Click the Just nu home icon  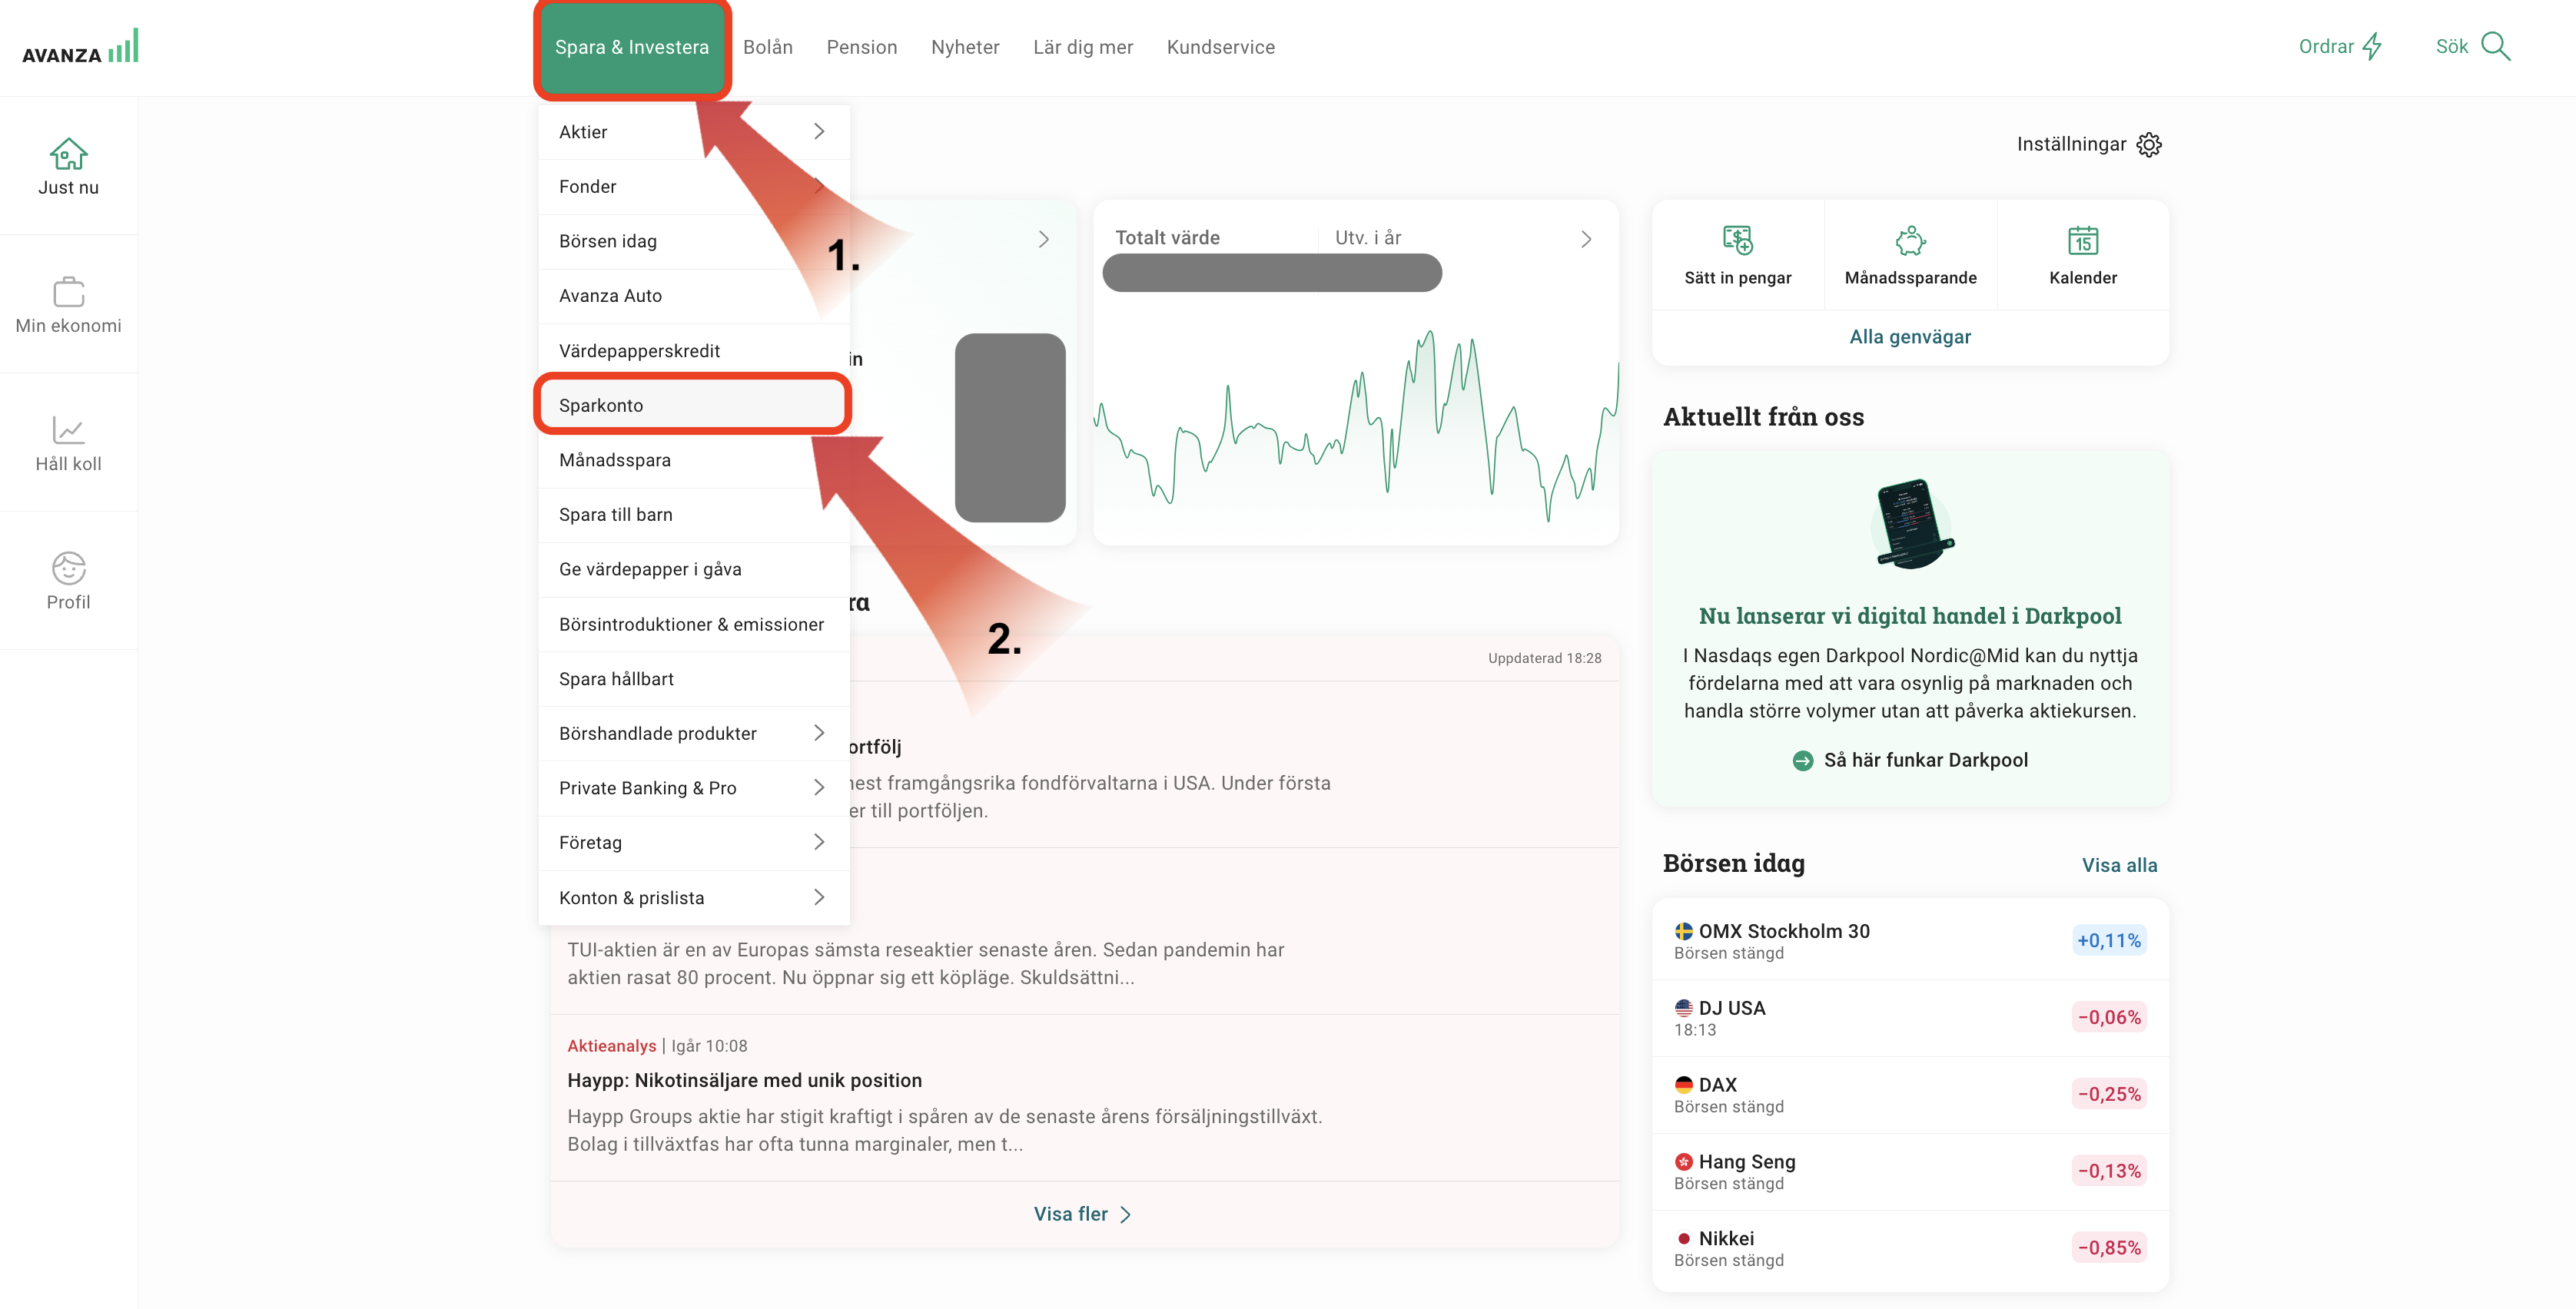[x=68, y=155]
